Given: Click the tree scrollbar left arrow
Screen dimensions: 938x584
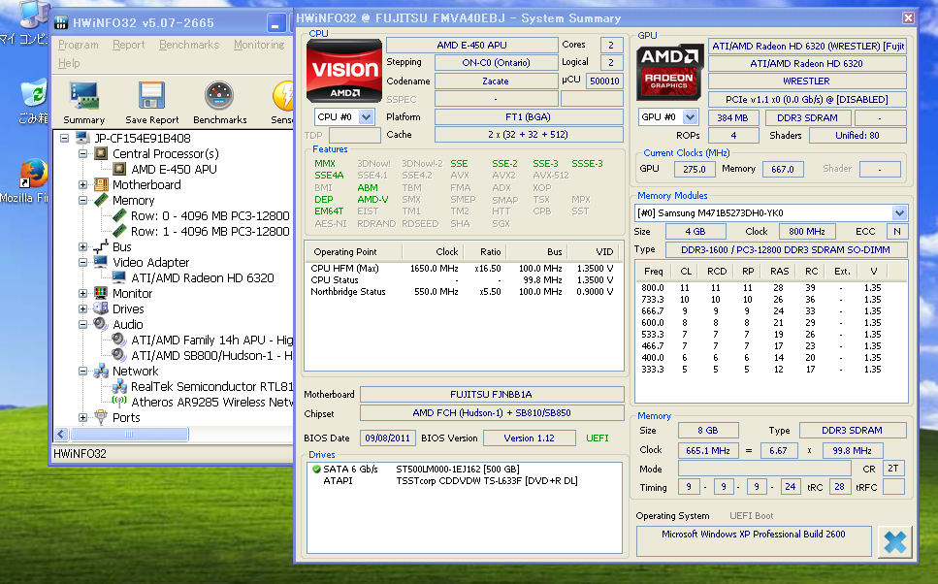Looking at the screenshot, I should coord(61,434).
